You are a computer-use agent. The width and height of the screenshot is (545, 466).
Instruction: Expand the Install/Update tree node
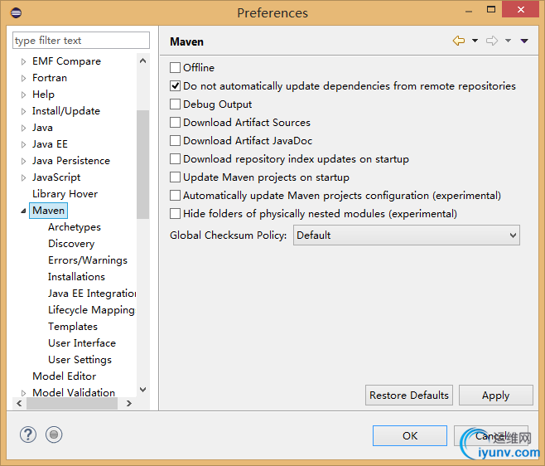click(23, 111)
